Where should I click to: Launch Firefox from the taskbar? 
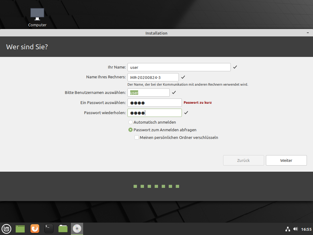coord(35,229)
